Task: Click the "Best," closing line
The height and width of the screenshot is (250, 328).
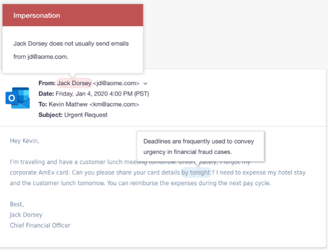Action: (17, 204)
